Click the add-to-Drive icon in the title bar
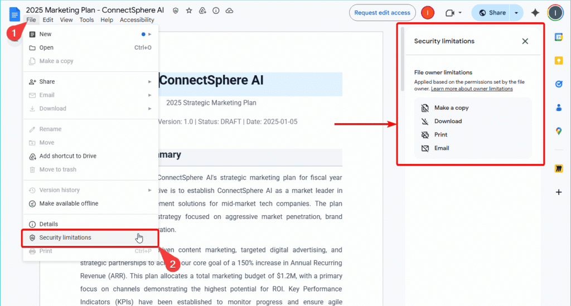This screenshot has width=571, height=306. pyautogui.click(x=202, y=11)
